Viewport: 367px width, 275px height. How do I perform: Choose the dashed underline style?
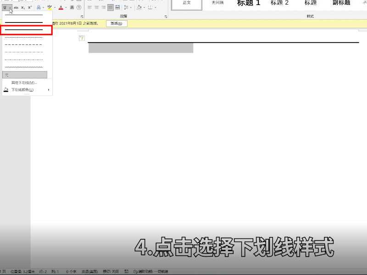coord(25,44)
